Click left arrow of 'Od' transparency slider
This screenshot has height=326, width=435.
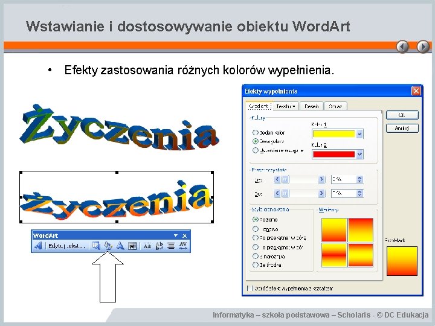click(x=277, y=179)
